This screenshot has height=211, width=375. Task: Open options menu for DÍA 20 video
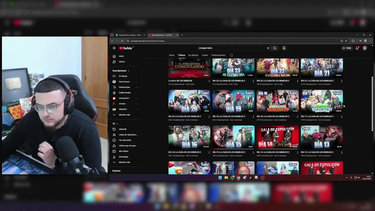click(x=209, y=117)
